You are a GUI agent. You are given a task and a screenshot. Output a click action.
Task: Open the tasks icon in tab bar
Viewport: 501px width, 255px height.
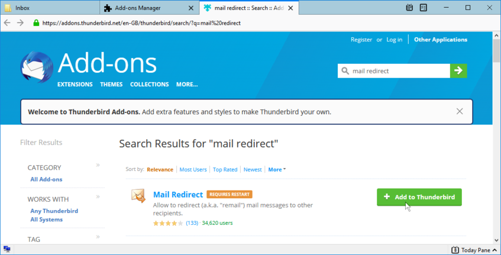424,8
